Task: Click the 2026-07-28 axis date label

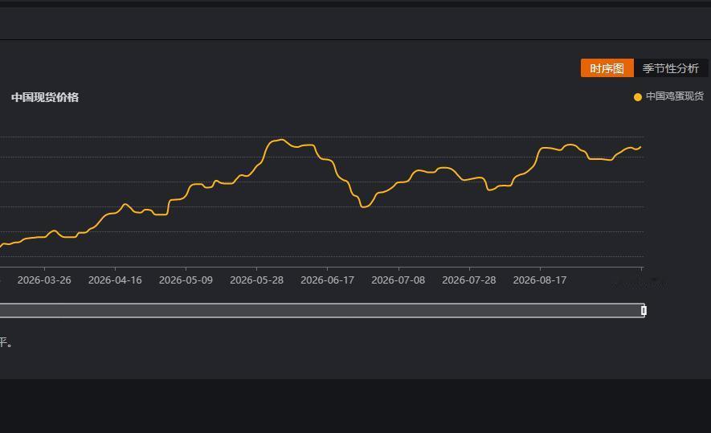Action: pyautogui.click(x=469, y=280)
